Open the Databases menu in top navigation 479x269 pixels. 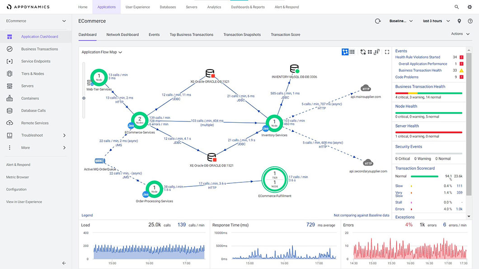pyautogui.click(x=168, y=7)
